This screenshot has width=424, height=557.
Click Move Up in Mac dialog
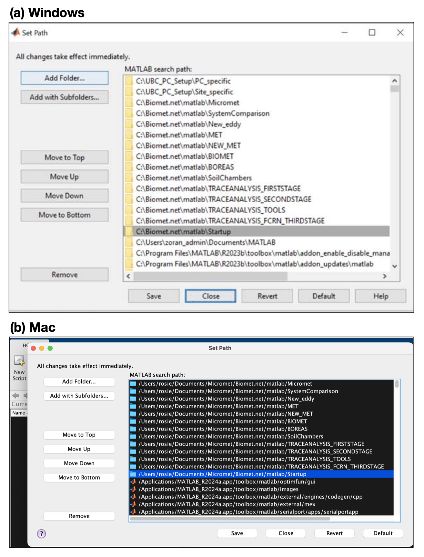click(x=79, y=449)
